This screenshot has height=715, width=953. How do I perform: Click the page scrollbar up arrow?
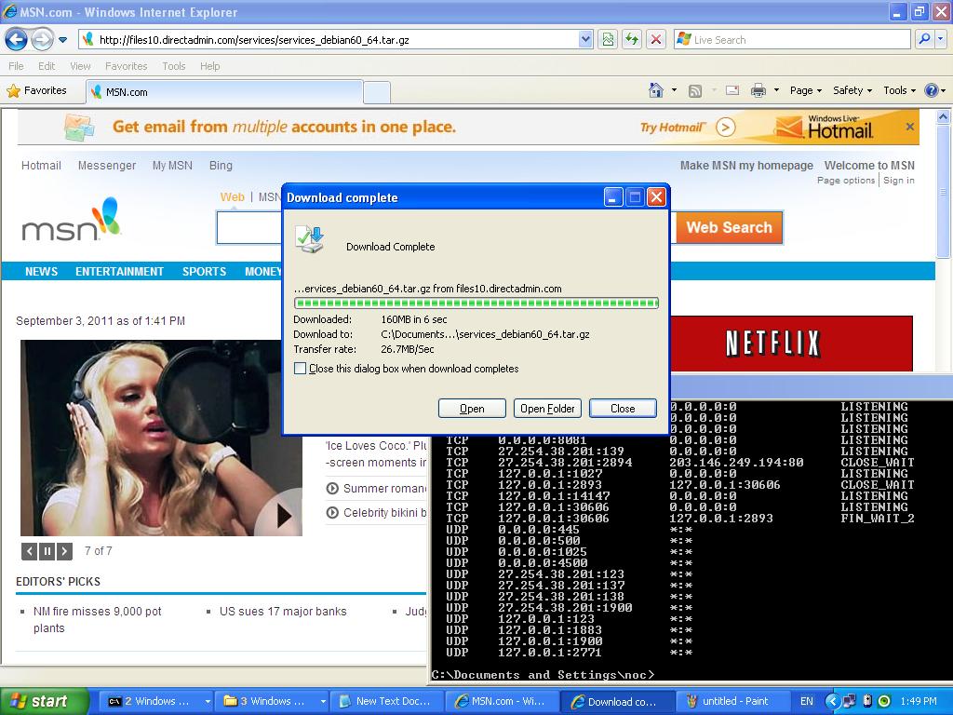pyautogui.click(x=944, y=116)
